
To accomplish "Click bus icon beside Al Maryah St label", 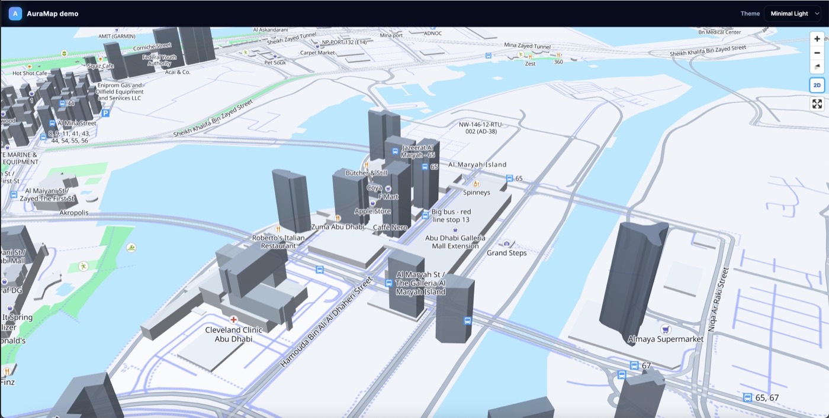I will click(389, 283).
